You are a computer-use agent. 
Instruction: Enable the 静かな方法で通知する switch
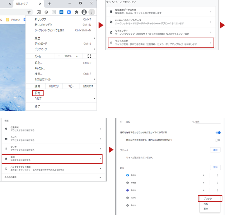point(218,140)
